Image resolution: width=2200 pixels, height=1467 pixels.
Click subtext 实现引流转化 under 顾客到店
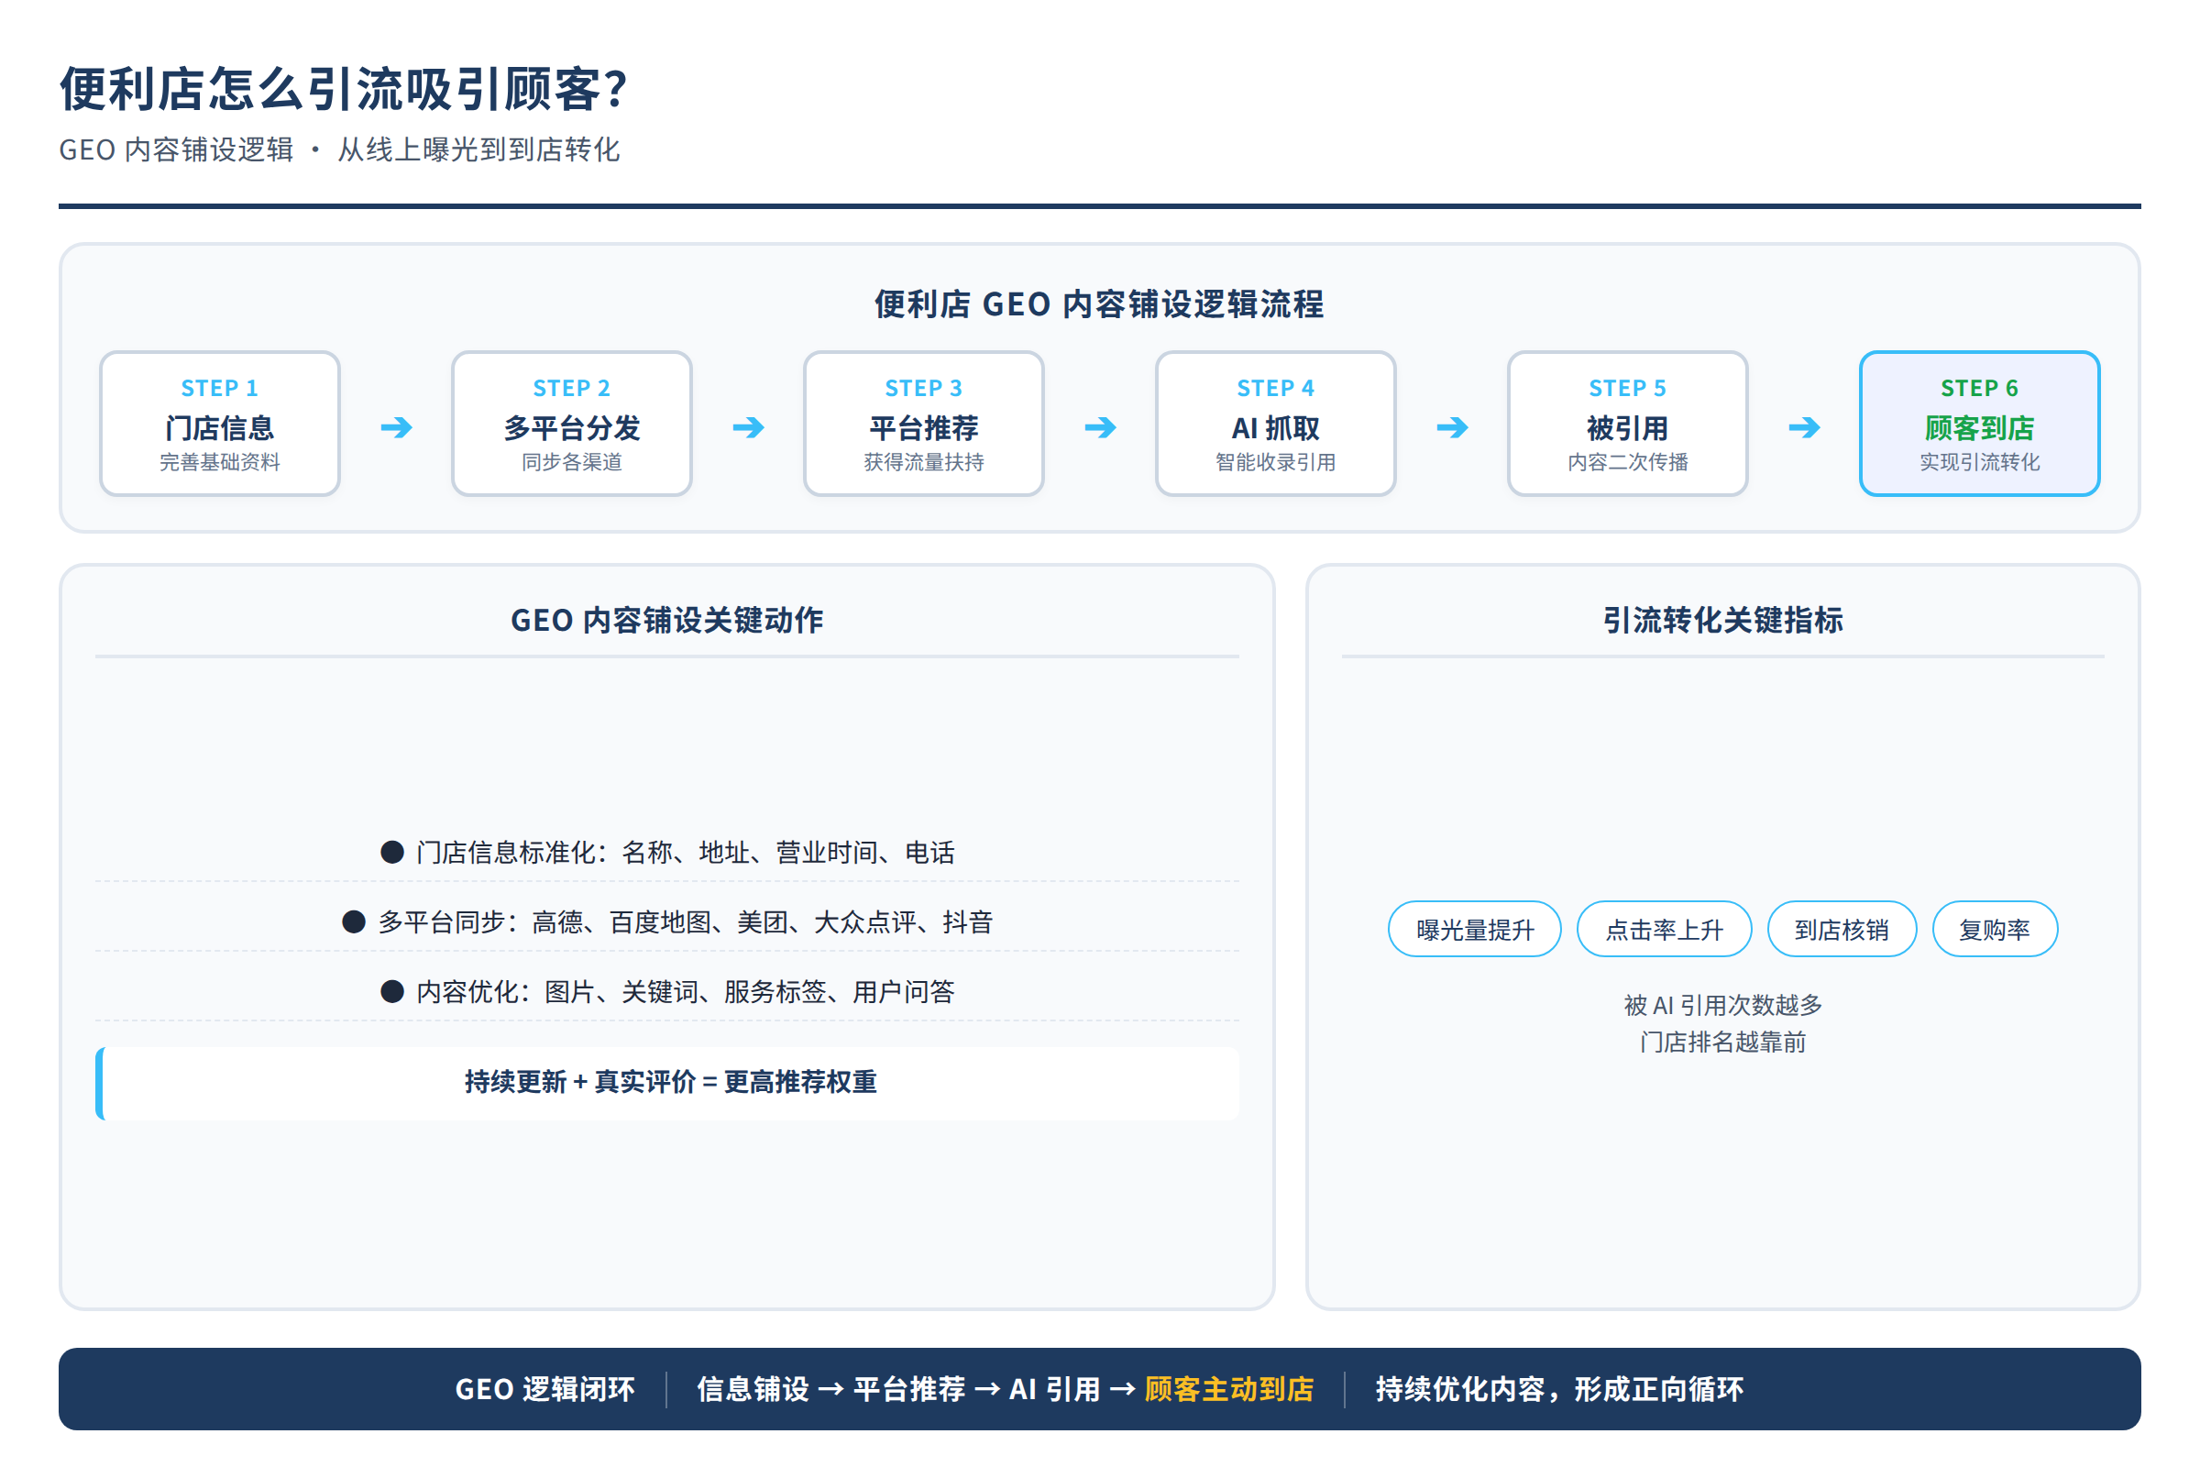click(x=1979, y=462)
